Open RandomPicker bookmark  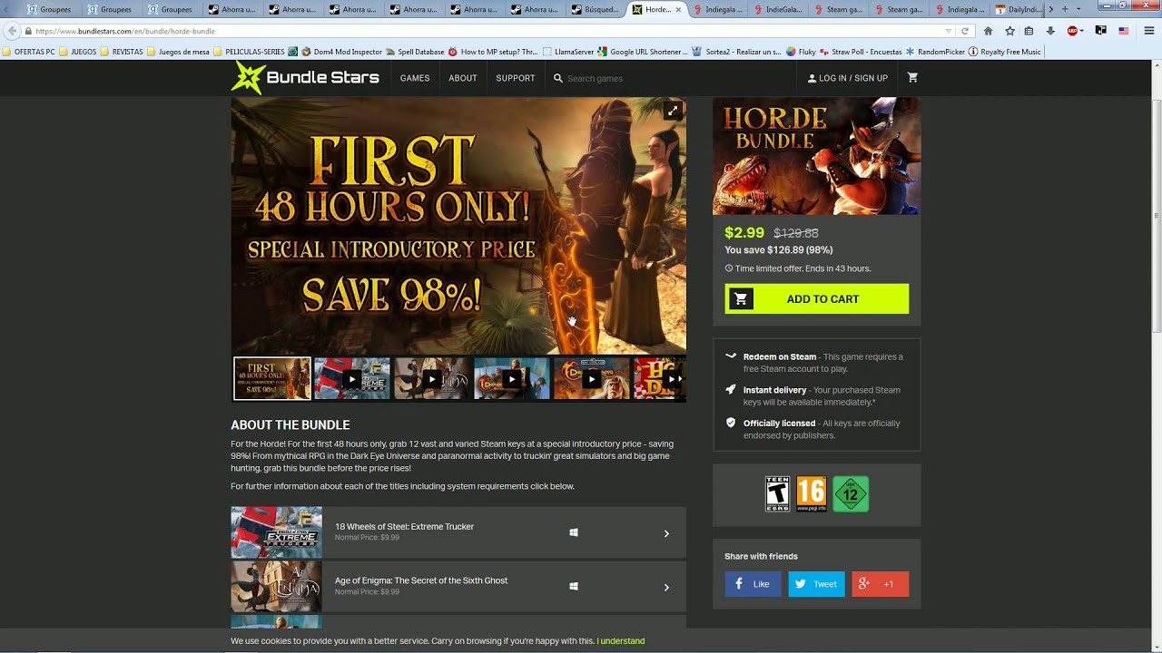(934, 52)
